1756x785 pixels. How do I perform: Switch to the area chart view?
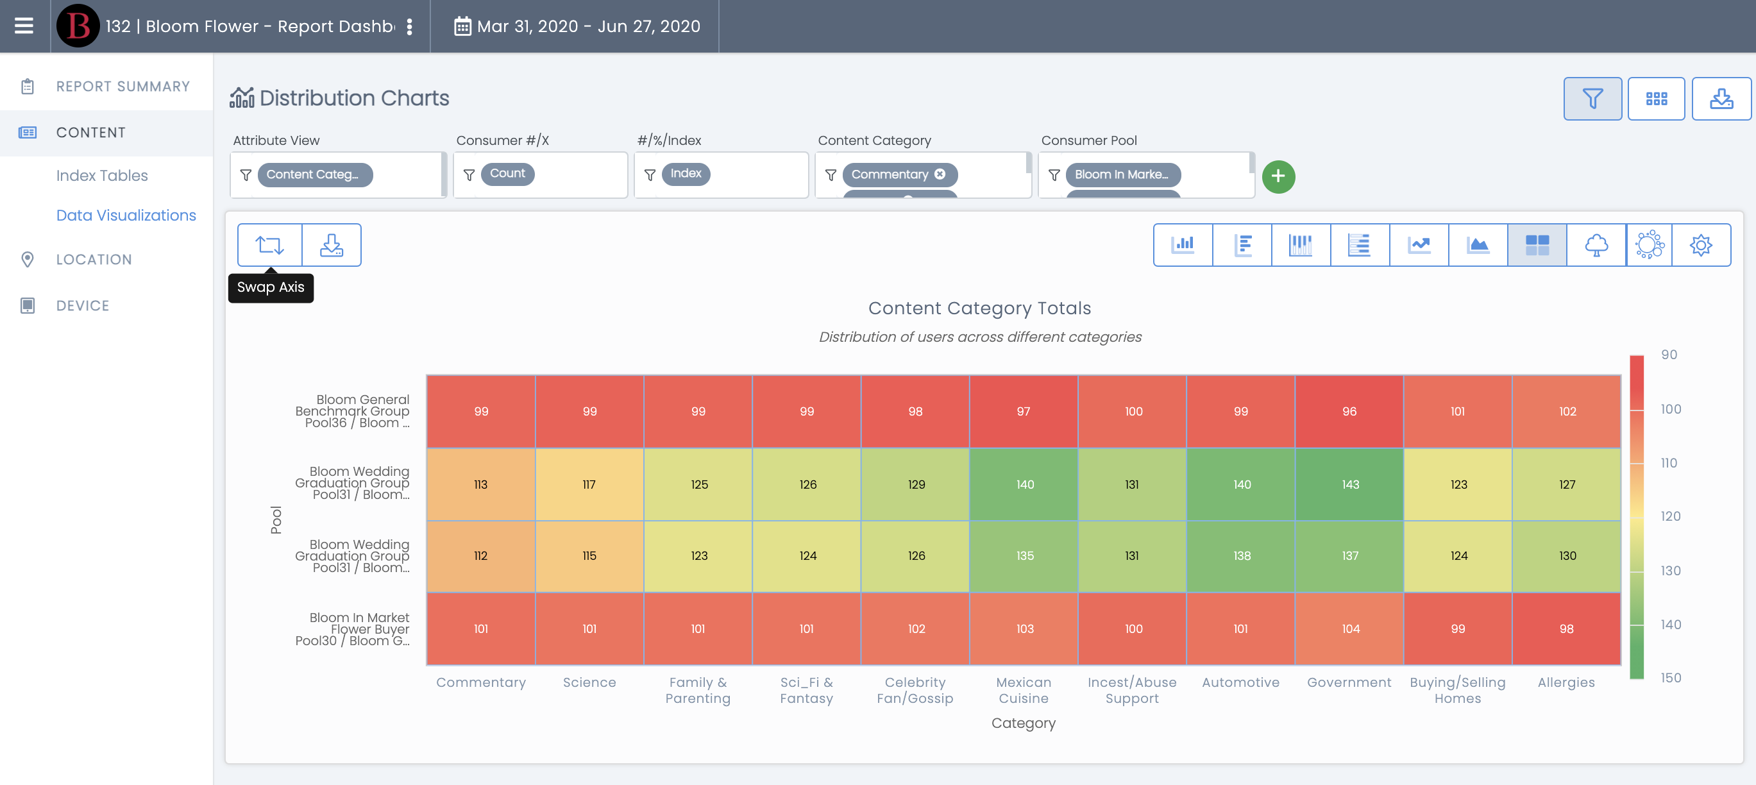click(x=1477, y=244)
